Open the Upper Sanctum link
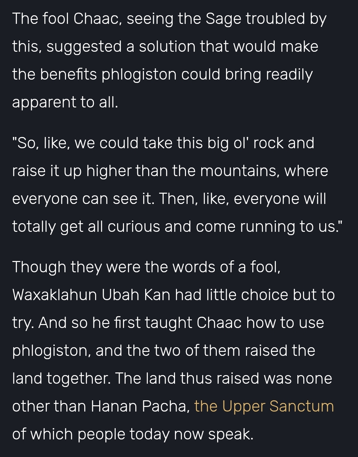The image size is (358, 457). [264, 406]
